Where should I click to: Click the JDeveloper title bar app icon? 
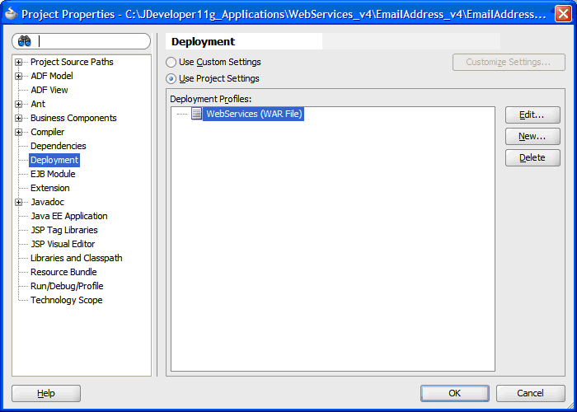point(11,14)
